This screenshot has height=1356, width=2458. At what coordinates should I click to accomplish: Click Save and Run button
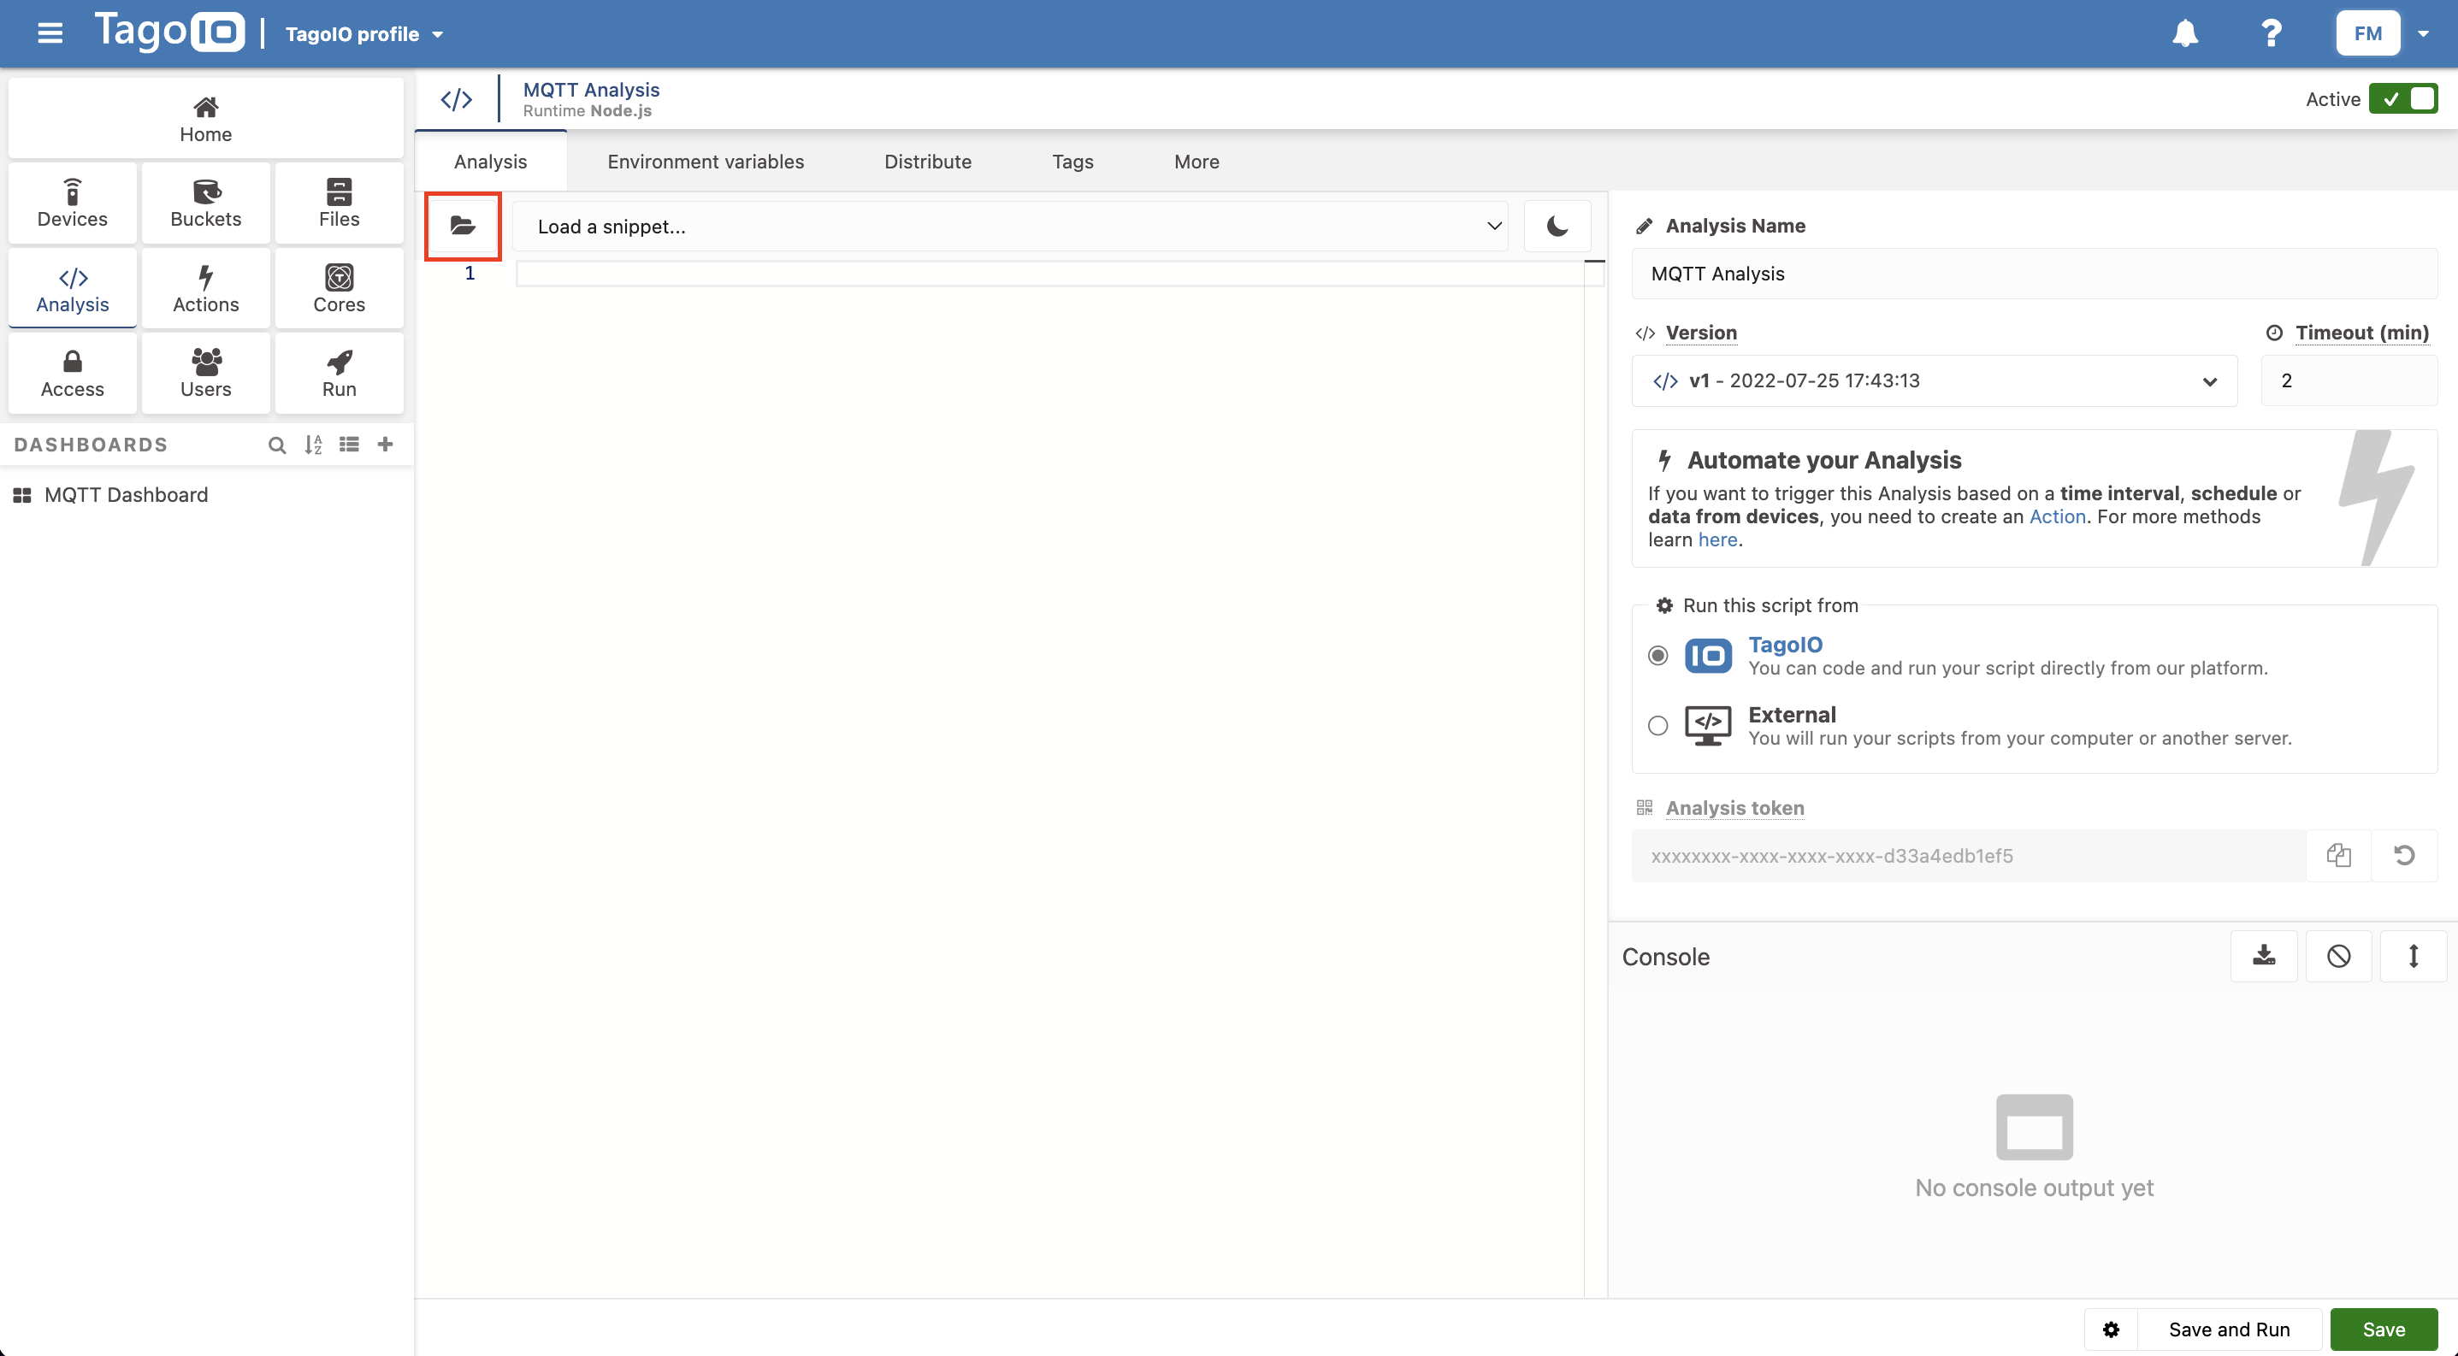(x=2229, y=1329)
